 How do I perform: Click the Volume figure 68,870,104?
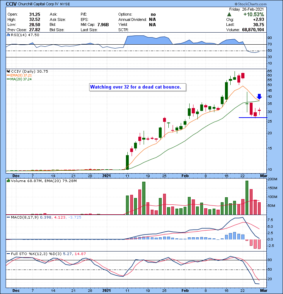tap(253, 30)
